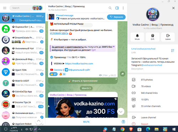Open Microsoft Store from taskbar
This screenshot has height=132, width=178.
[x=140, y=129]
